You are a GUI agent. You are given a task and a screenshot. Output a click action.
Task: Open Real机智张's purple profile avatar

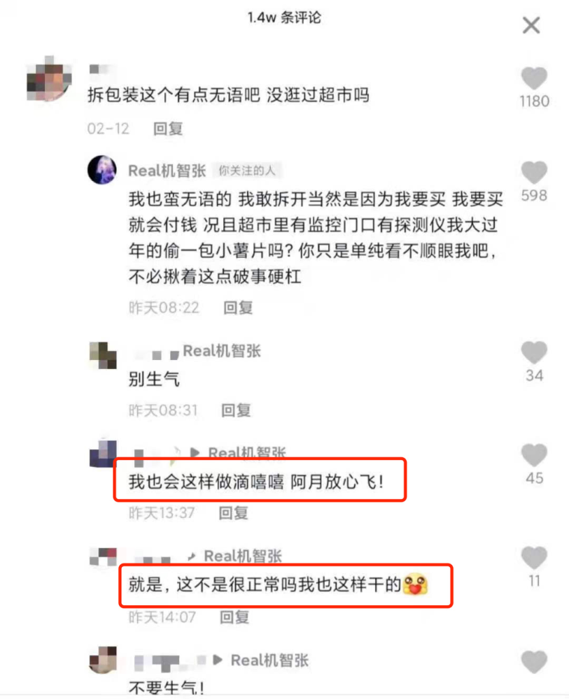point(102,170)
